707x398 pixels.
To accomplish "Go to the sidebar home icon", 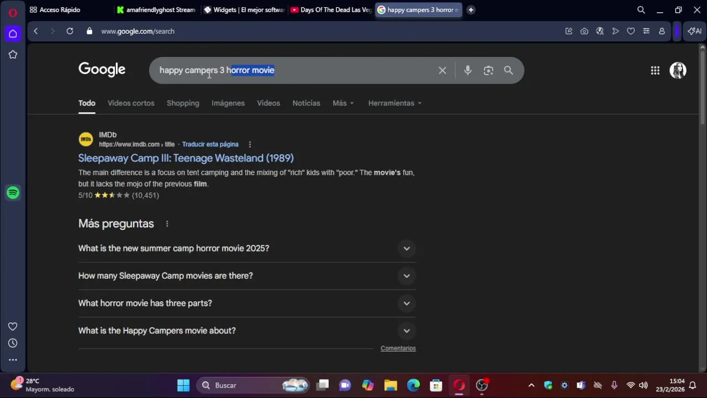I will pos(13,34).
